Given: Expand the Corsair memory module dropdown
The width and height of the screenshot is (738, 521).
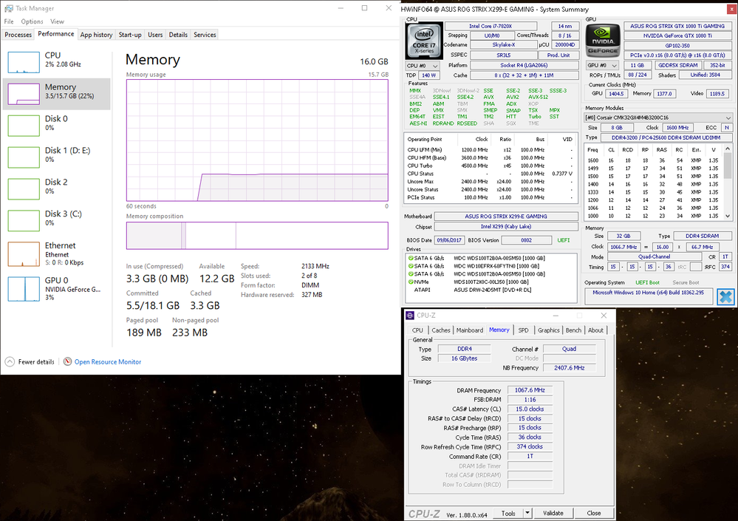Looking at the screenshot, I should (x=658, y=118).
